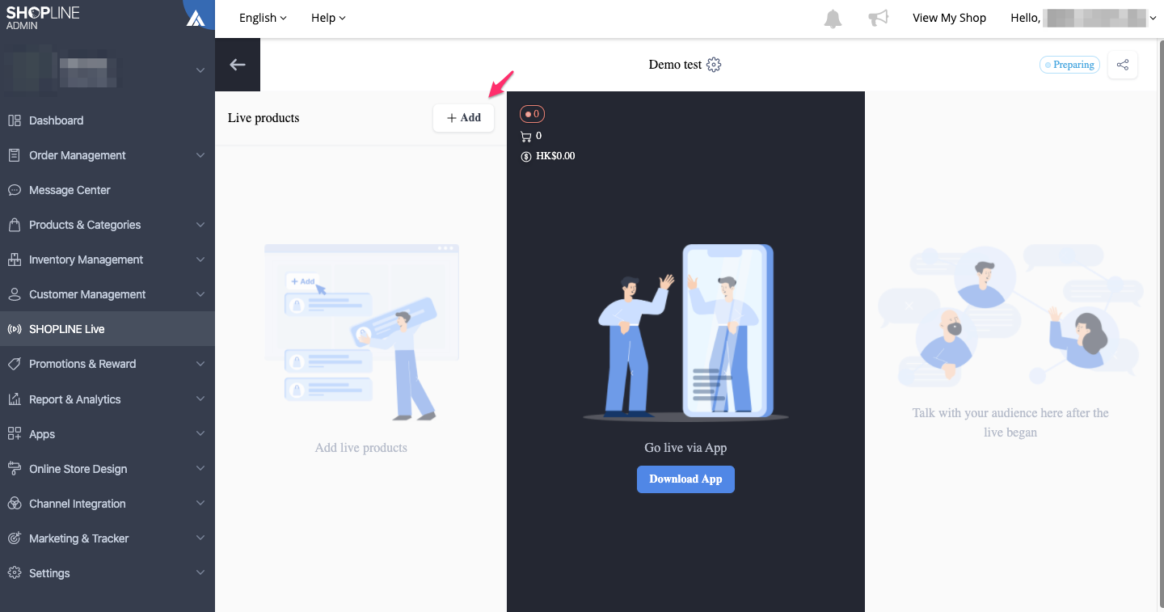Open the notifications bell
Screen dimensions: 1164x612
833,19
